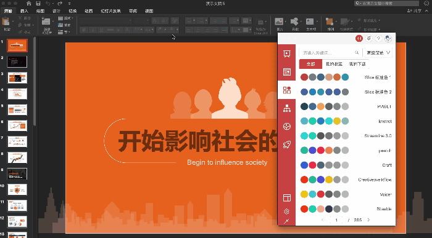Open the iSlide presentation library sidebar icon
The image size is (432, 238).
pos(286,54)
